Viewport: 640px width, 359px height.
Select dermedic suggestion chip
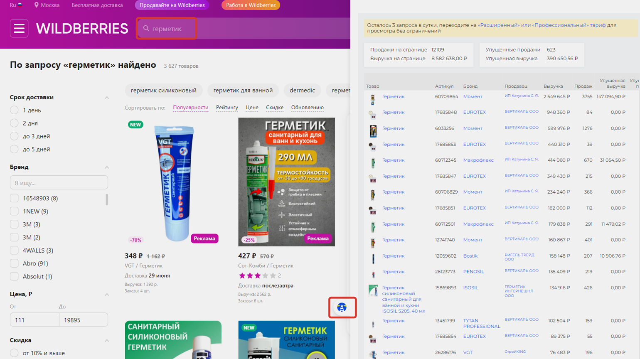(x=302, y=90)
